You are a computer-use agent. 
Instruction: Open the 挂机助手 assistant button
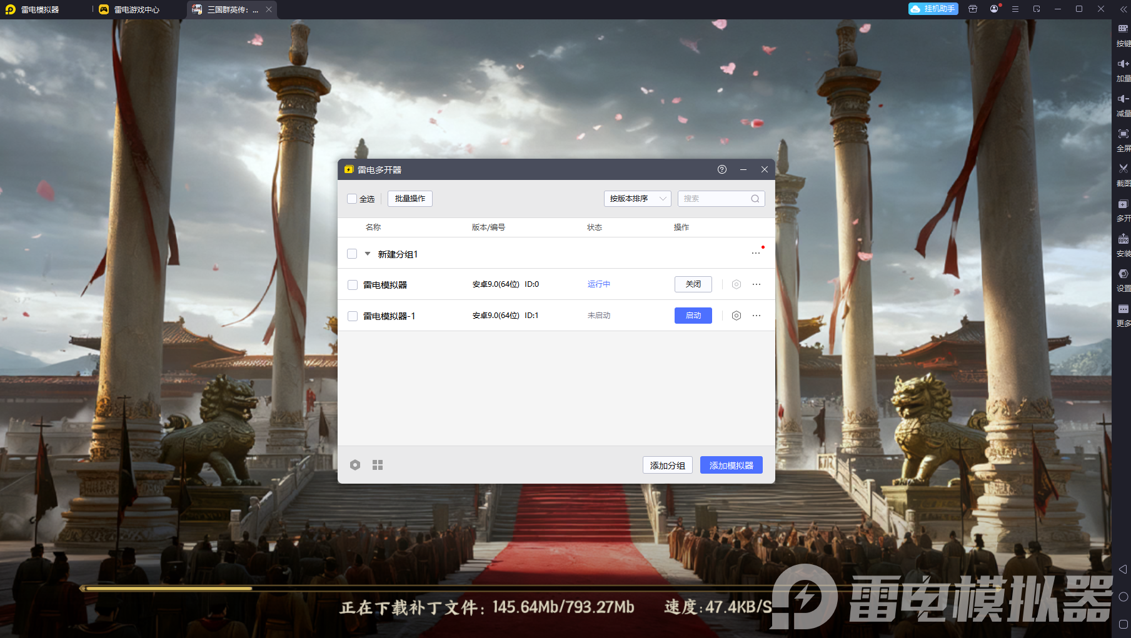coord(933,9)
